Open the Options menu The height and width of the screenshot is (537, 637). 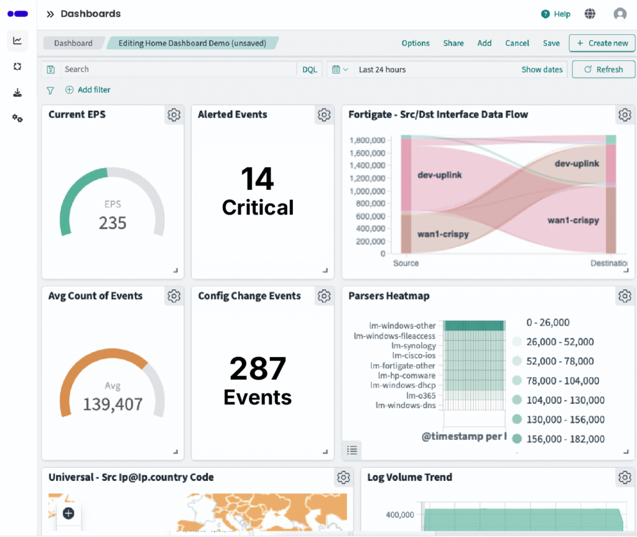click(x=416, y=43)
